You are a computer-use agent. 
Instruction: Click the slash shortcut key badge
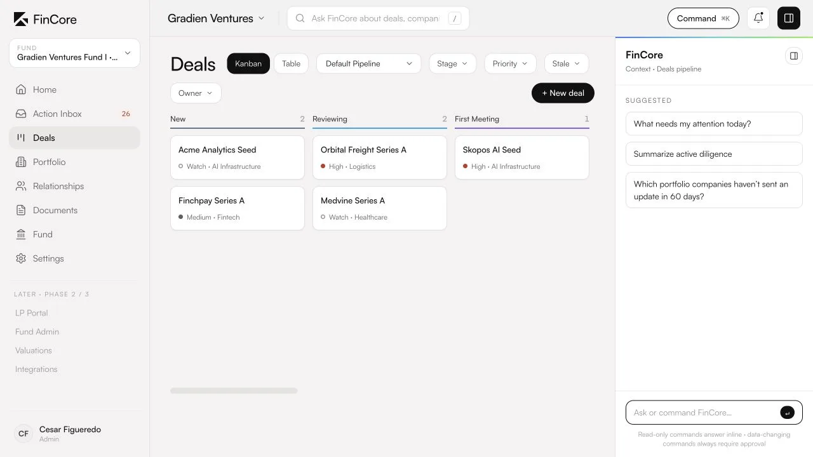[x=455, y=18]
